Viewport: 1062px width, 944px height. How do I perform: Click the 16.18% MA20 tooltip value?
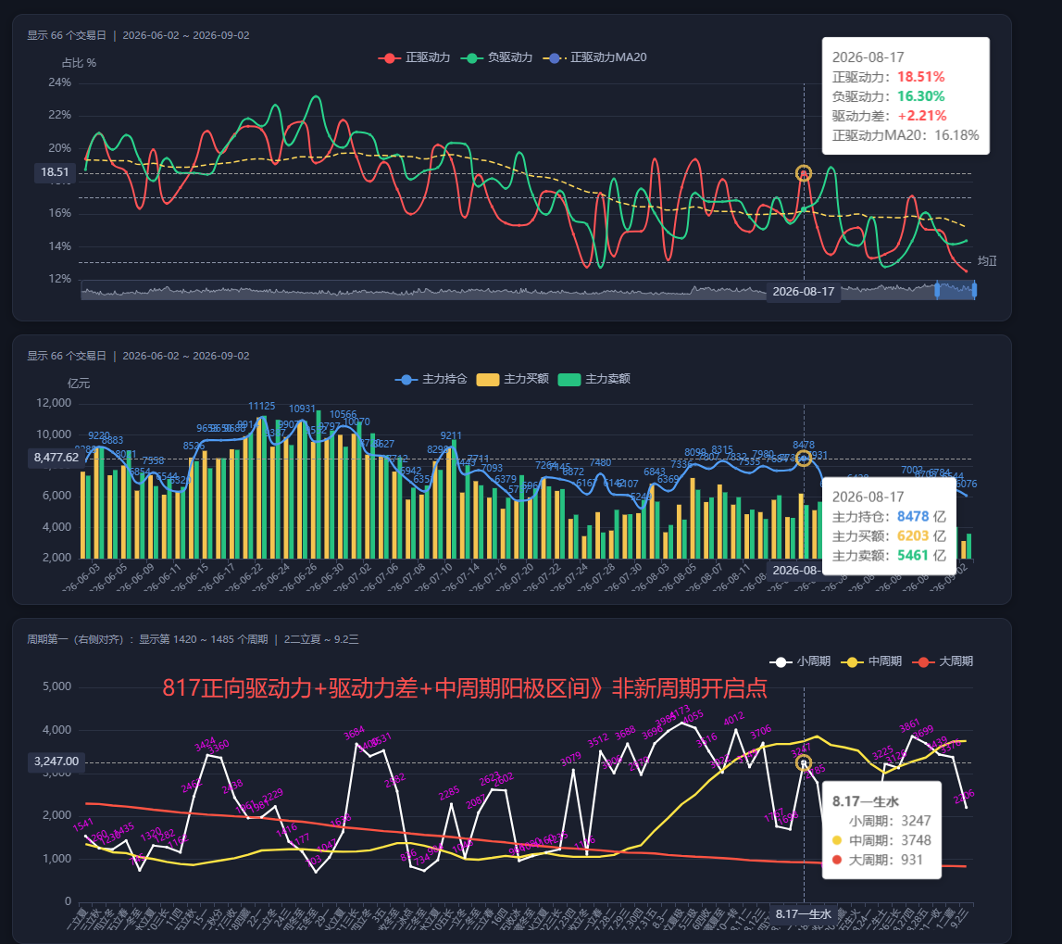(956, 135)
